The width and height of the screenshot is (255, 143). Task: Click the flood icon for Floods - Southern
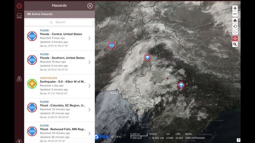[x=32, y=60]
